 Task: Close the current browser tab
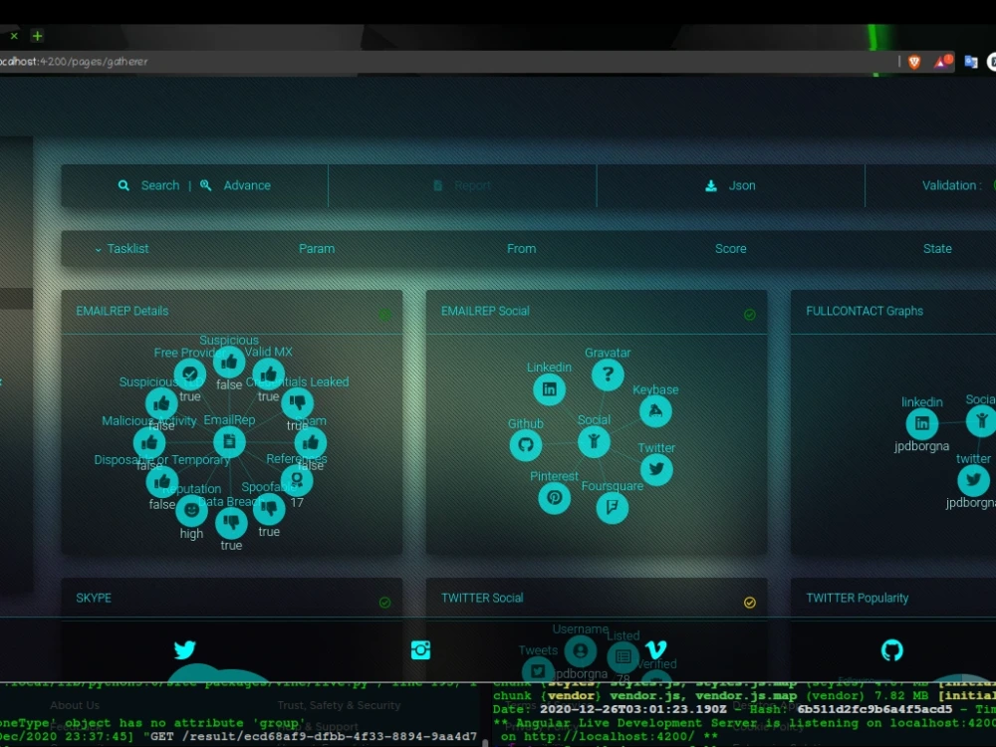14,36
